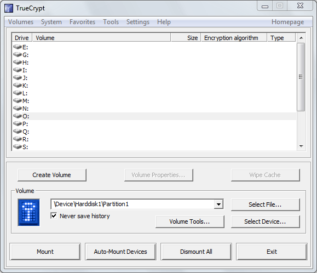Open the Tools menu
The height and width of the screenshot is (273, 317).
(x=111, y=22)
